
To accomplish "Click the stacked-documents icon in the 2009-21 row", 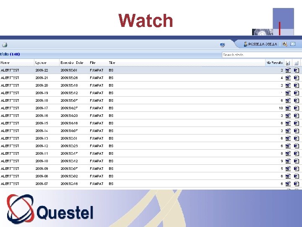I will 297,78.
